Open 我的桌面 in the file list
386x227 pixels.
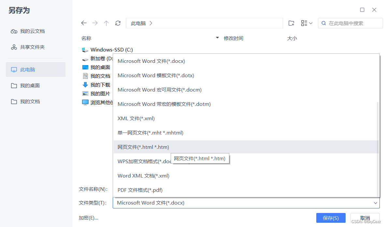[96, 67]
